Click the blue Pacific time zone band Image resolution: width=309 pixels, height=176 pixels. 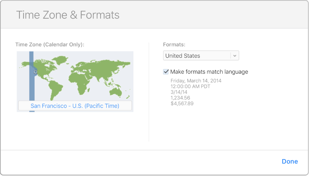[31, 86]
